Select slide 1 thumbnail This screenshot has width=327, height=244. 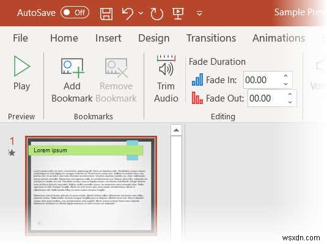pos(91,185)
